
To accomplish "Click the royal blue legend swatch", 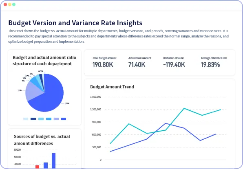I will pyautogui.click(x=64, y=119).
